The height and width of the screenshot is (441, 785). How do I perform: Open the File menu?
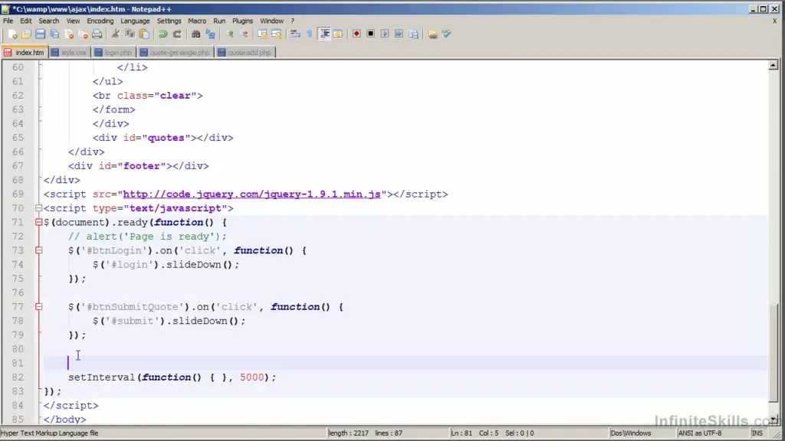coord(8,21)
